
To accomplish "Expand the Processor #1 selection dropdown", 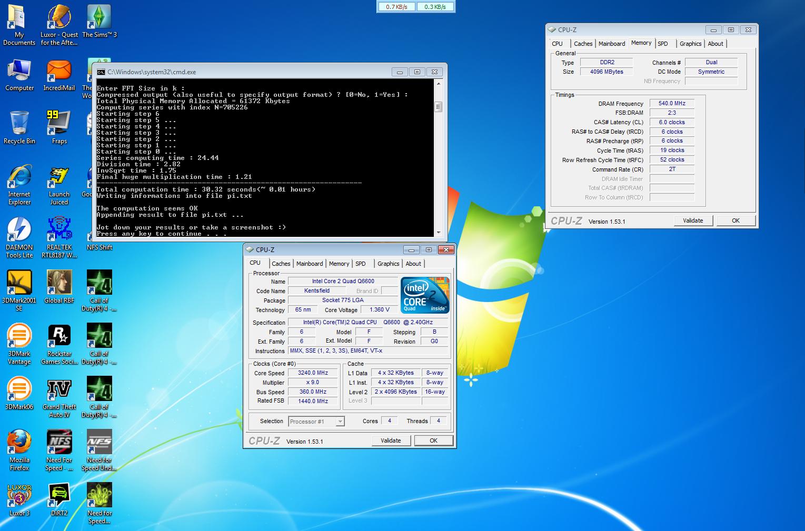I will point(340,421).
